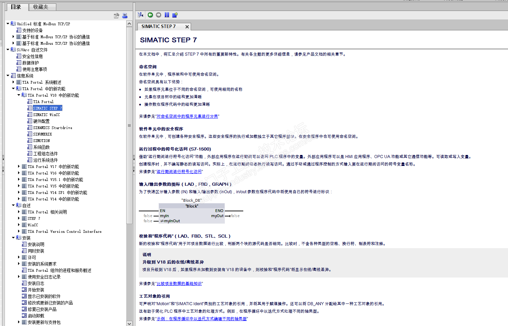Click the blue printer icon above the tree
508x326 pixels.
125,16
